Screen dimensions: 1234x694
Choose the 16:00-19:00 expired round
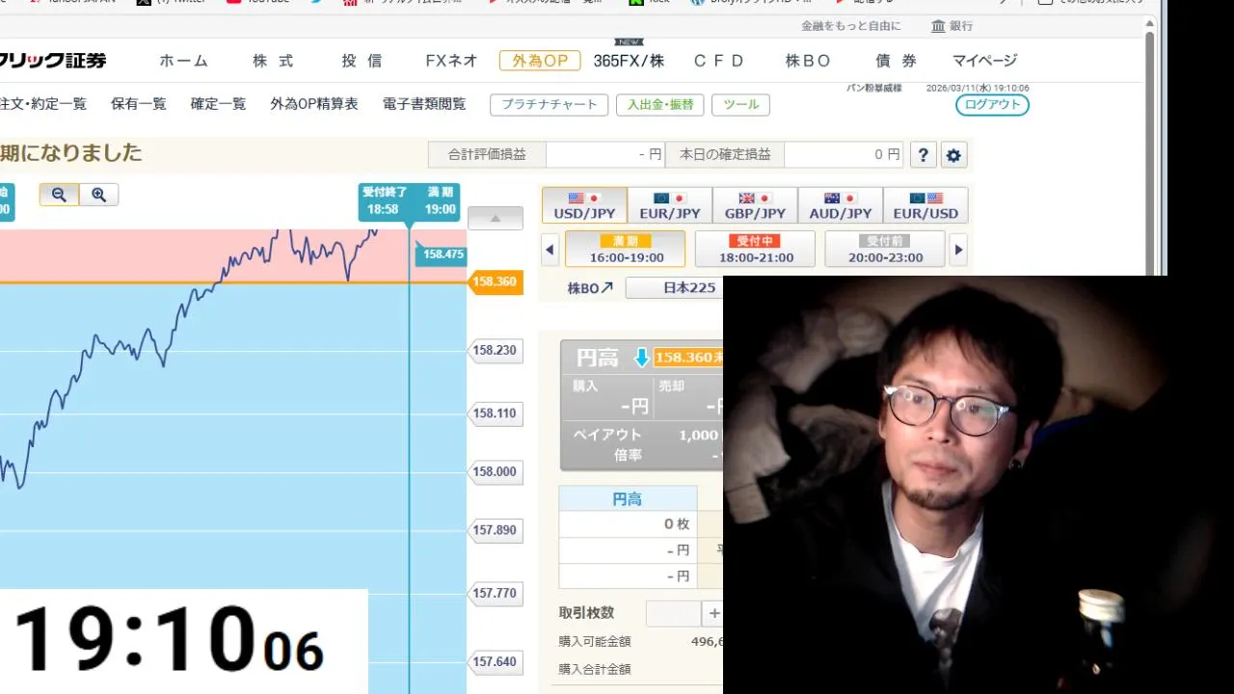point(625,249)
